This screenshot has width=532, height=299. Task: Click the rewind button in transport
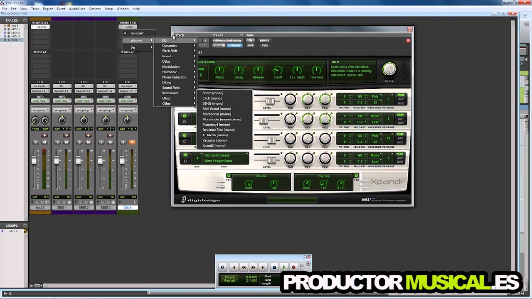[244, 267]
